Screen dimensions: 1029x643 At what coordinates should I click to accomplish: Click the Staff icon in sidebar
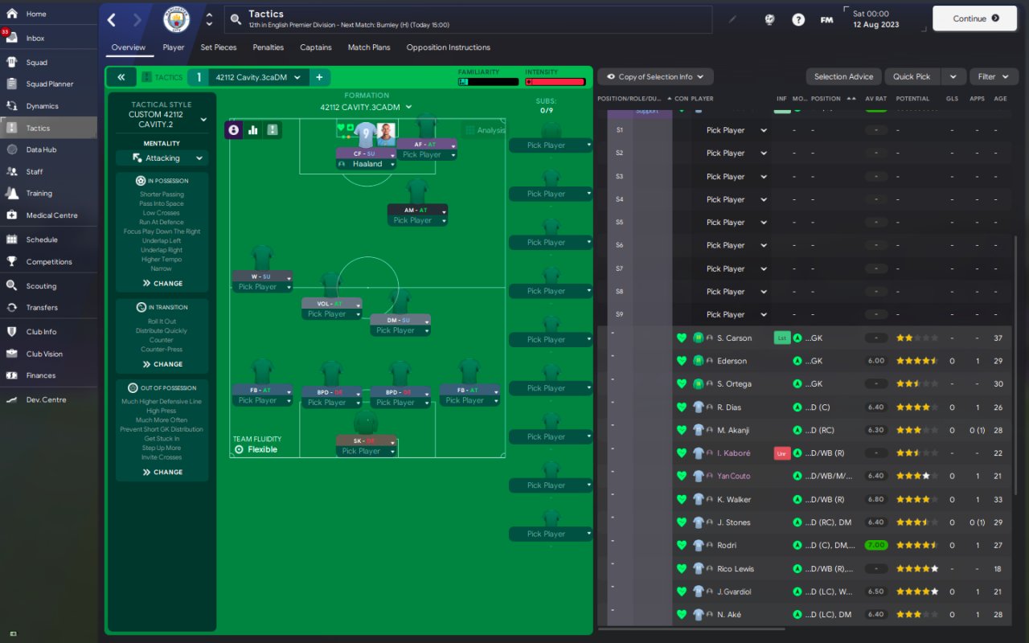12,171
